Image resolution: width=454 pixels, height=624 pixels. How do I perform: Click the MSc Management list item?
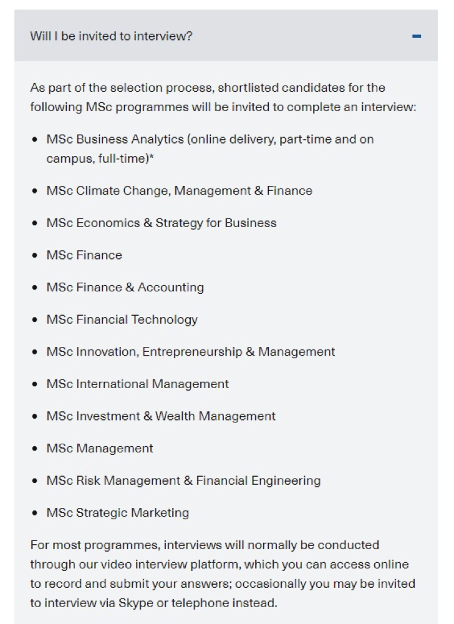click(x=99, y=449)
